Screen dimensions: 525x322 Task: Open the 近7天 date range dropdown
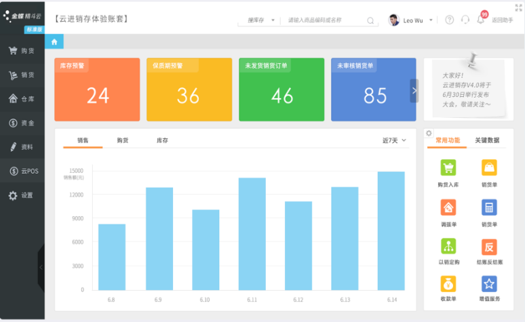pos(394,140)
